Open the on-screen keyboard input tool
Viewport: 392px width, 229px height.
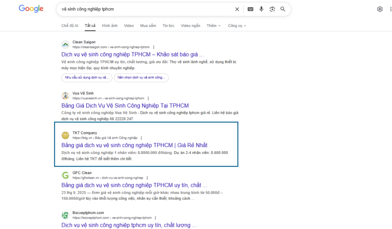click(250, 9)
